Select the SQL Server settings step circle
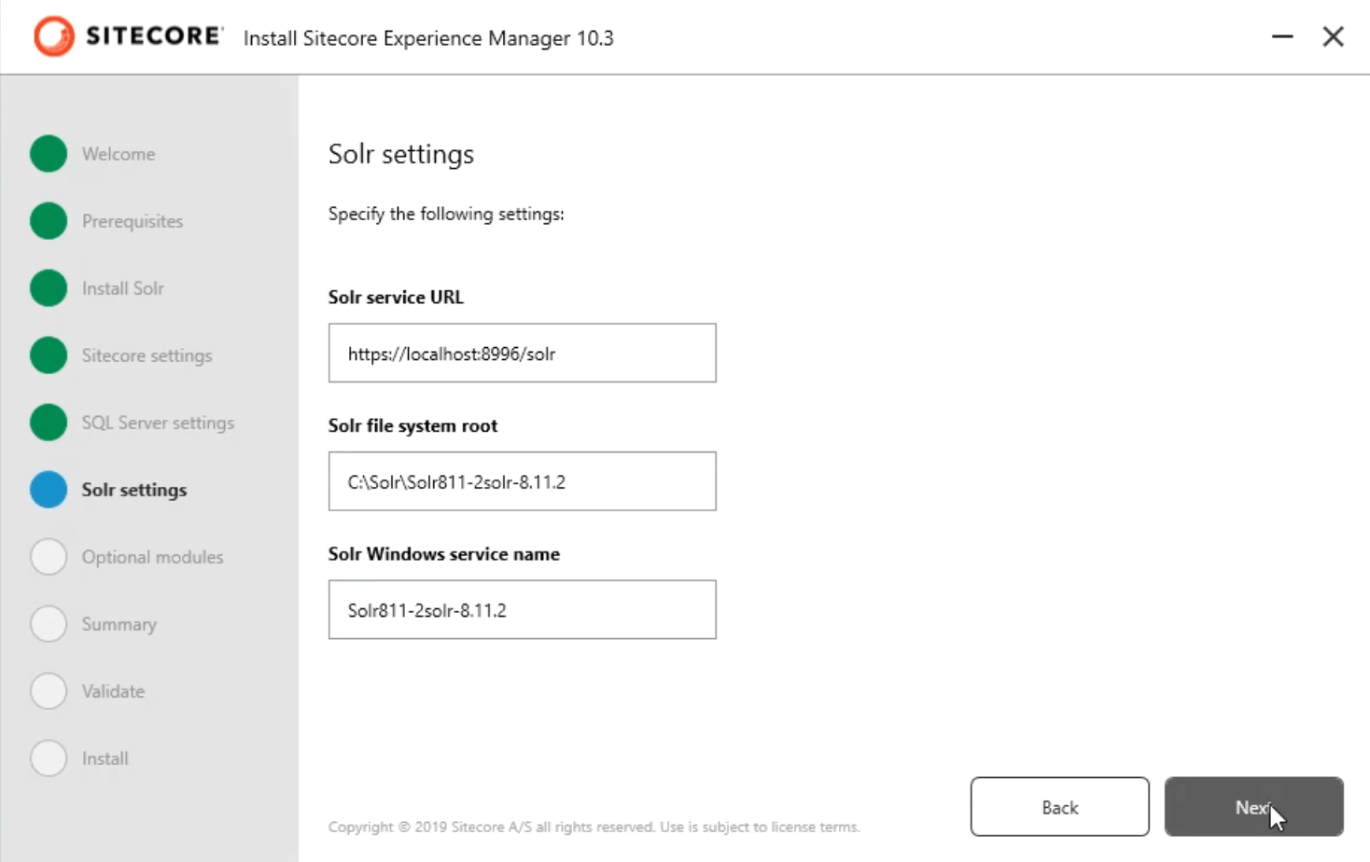 point(49,423)
